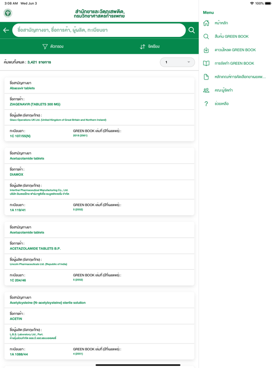Open การจัดทำ GREEN BOOK menu item
Image resolution: width=276 pixels, height=368 pixels.
[234, 63]
